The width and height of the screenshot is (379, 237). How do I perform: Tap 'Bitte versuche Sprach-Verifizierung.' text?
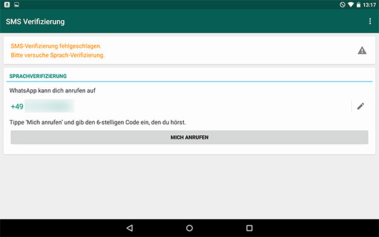pyautogui.click(x=57, y=55)
